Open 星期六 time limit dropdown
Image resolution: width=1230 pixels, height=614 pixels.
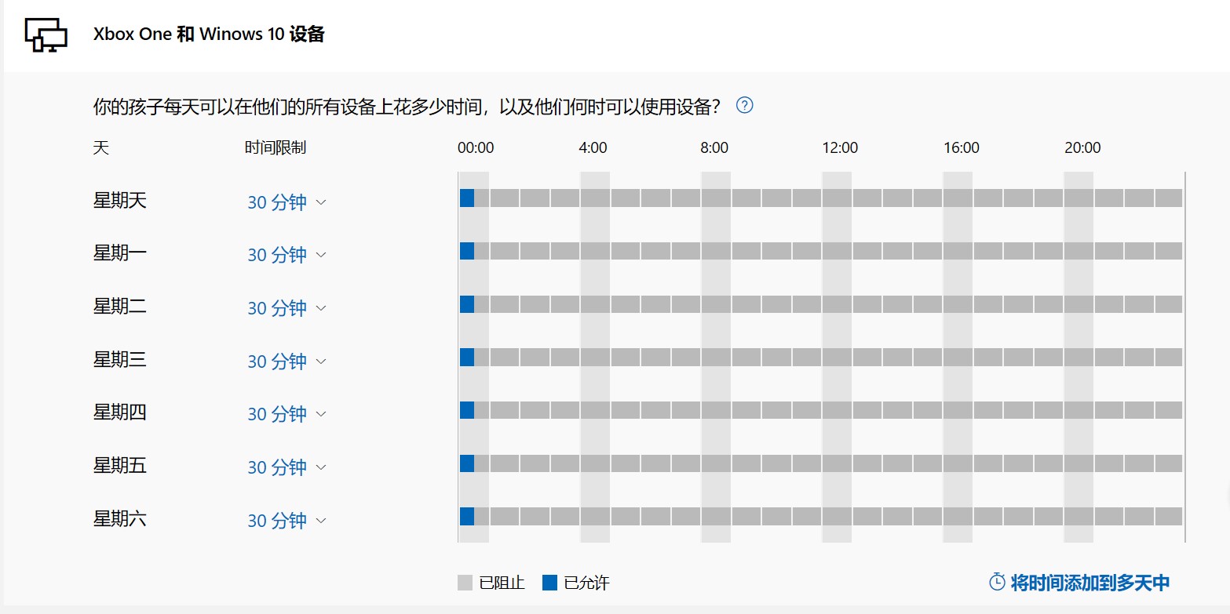tap(287, 521)
